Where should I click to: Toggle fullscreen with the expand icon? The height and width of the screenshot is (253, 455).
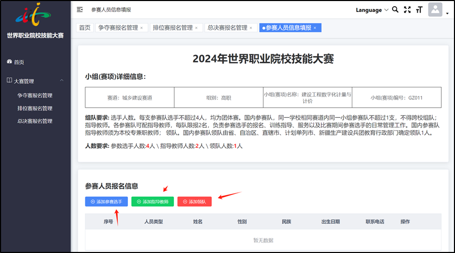[407, 9]
